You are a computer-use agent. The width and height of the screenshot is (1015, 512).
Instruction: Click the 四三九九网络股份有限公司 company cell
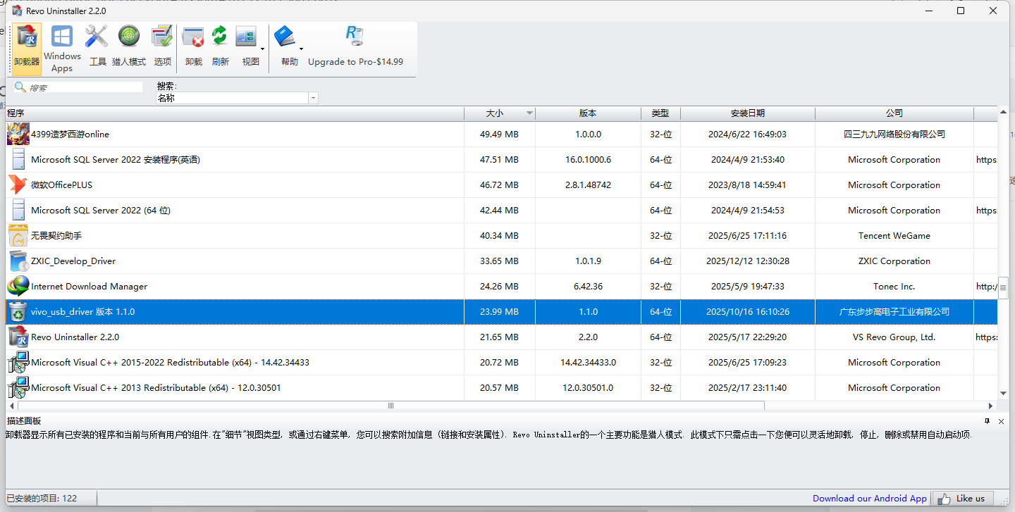(x=894, y=134)
